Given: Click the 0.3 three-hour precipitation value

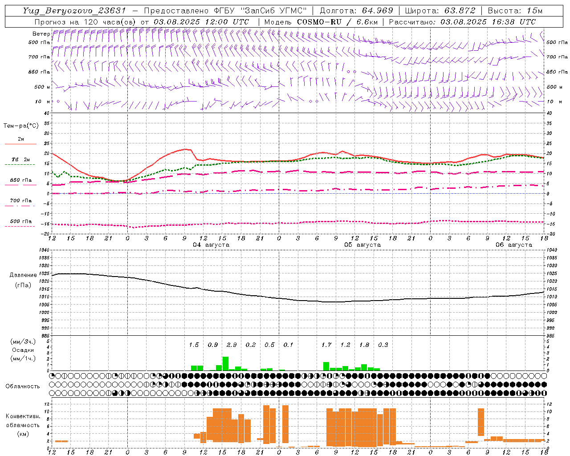Looking at the screenshot, I should pos(383,345).
